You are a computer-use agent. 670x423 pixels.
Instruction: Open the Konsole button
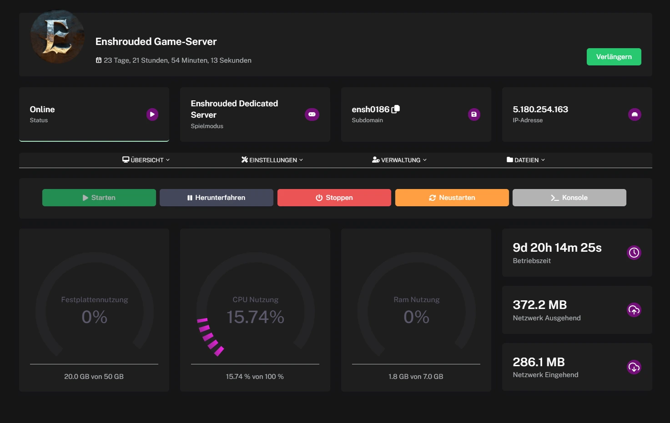pos(569,198)
